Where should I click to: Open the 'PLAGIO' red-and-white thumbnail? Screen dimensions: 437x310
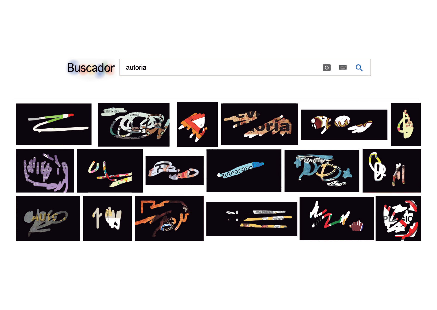(398, 218)
